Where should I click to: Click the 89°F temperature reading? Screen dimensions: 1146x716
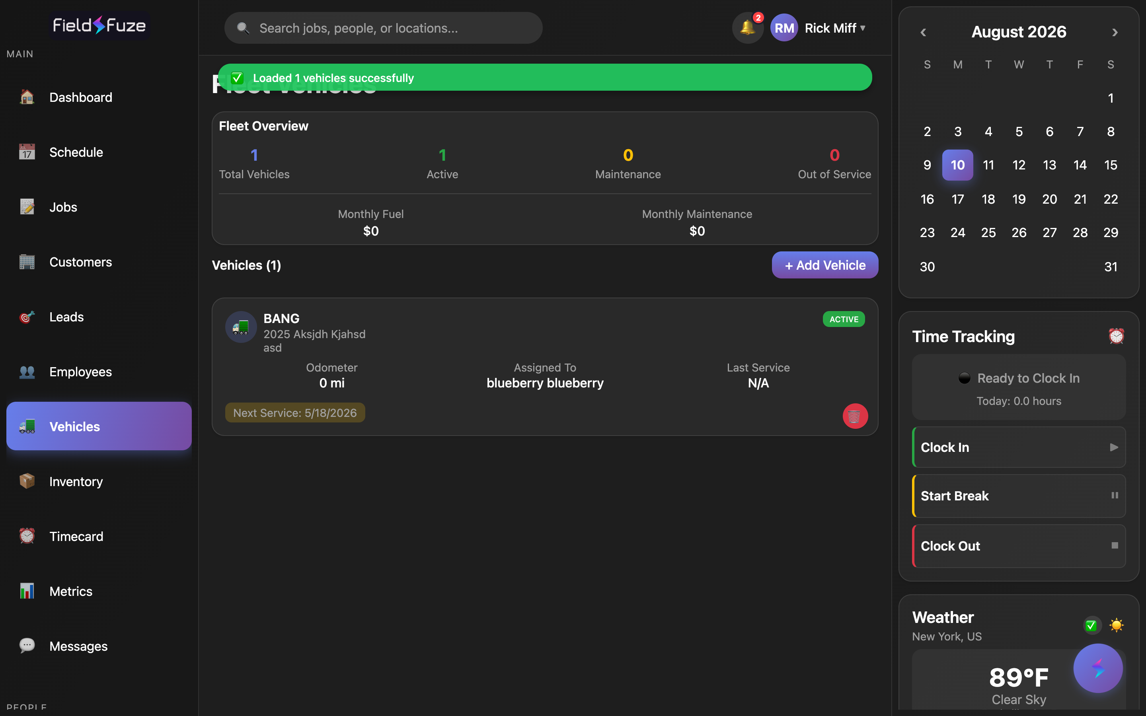click(1019, 677)
